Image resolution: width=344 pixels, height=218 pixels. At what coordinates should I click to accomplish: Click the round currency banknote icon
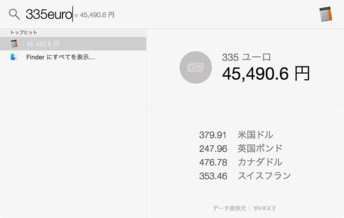coord(196,68)
